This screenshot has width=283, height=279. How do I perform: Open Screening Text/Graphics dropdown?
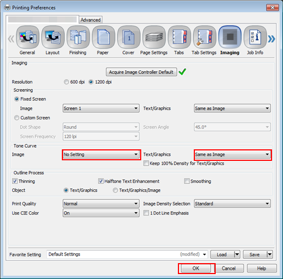pyautogui.click(x=232, y=108)
